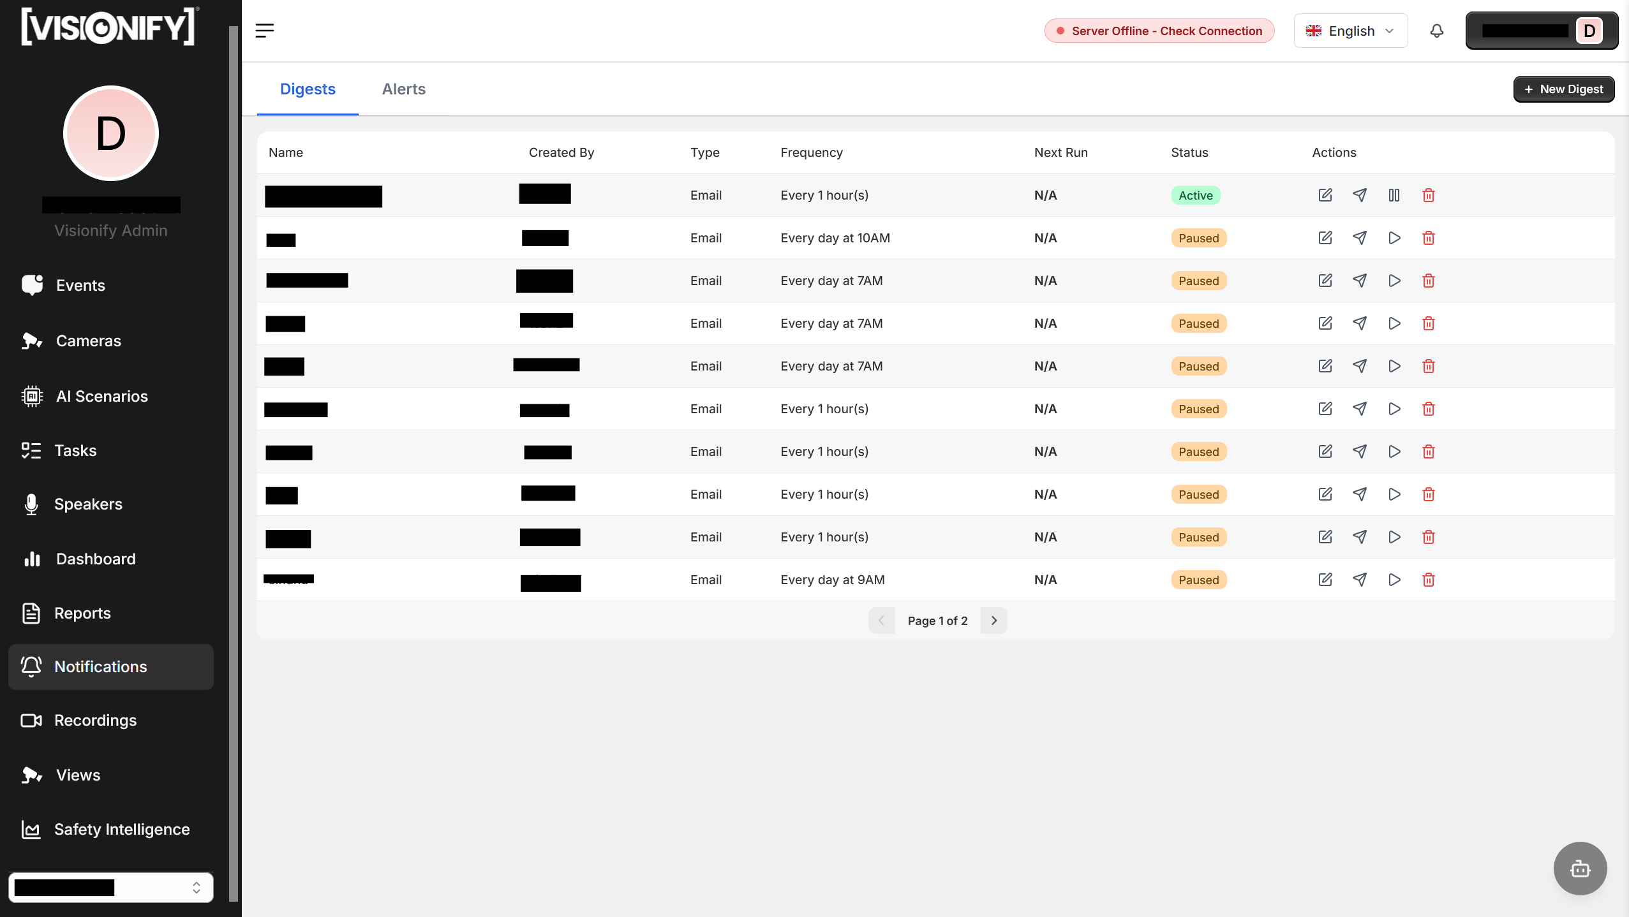Screen dimensions: 1629x917
Task: Open the large D profile avatar
Action: pyautogui.click(x=111, y=134)
